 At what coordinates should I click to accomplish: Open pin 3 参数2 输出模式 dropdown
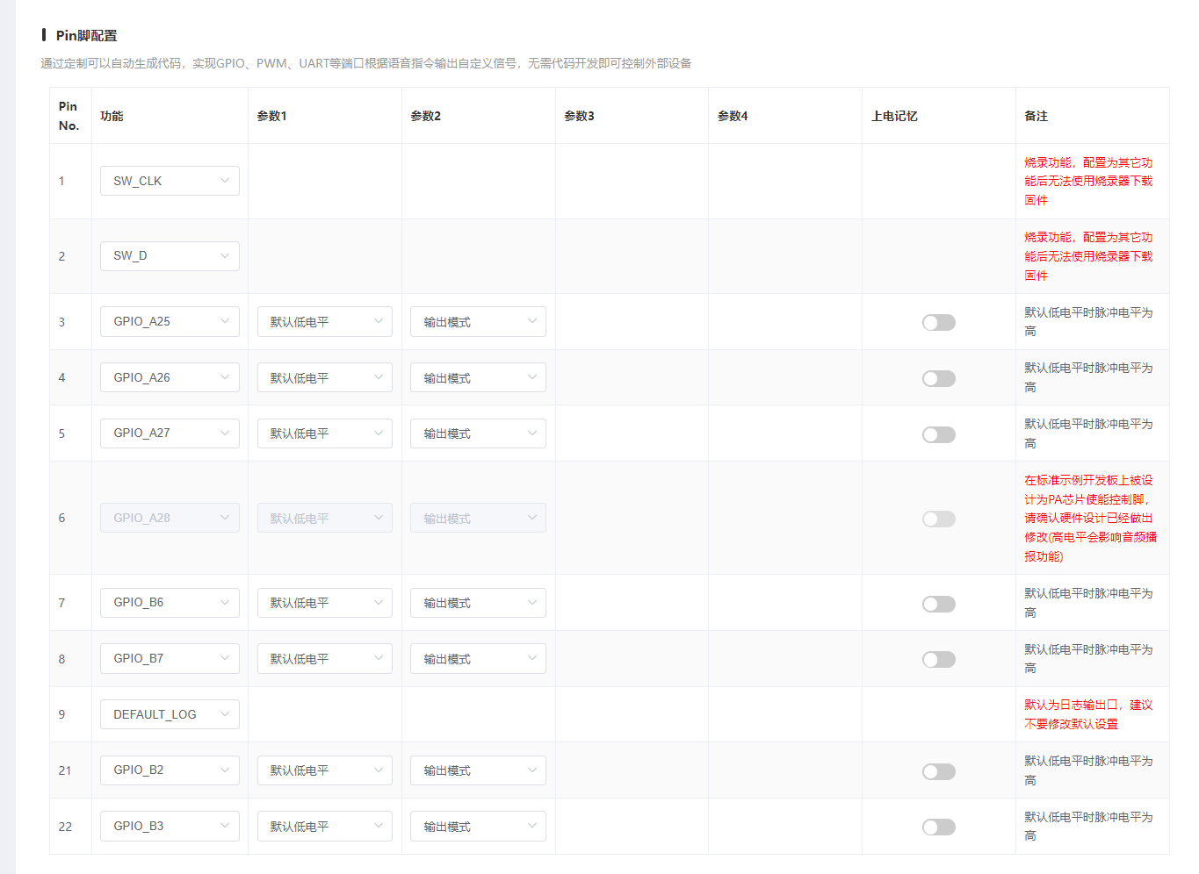tap(478, 322)
